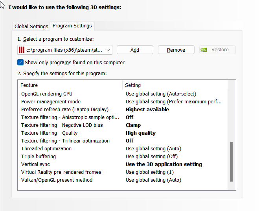
Task: Switch to the Global Settings tab
Action: (x=31, y=27)
